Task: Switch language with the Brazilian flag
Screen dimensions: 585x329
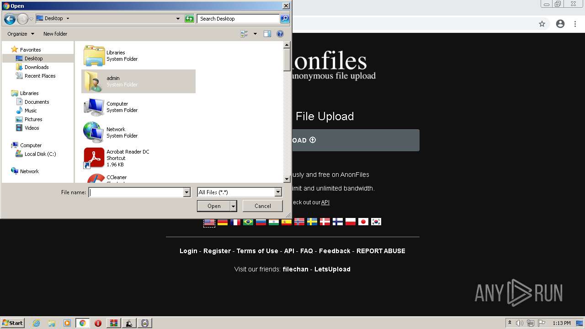Action: tap(248, 222)
